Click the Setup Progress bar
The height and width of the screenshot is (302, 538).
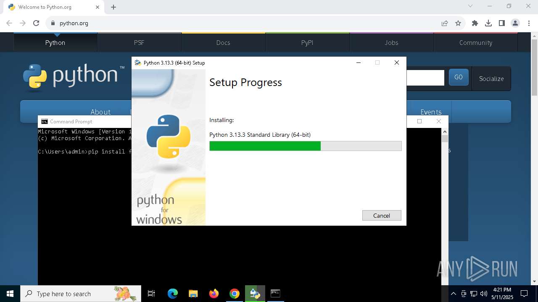tap(306, 146)
